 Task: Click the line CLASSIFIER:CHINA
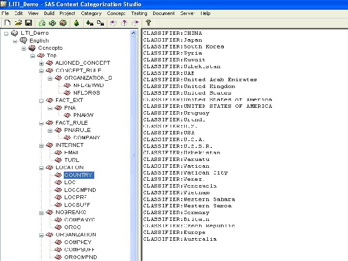click(173, 33)
